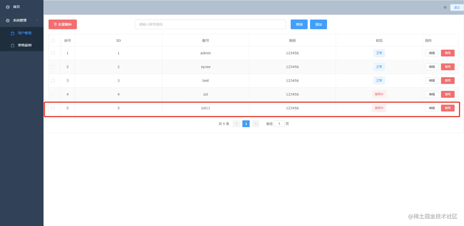Check the checkbox for admin row

click(53, 53)
